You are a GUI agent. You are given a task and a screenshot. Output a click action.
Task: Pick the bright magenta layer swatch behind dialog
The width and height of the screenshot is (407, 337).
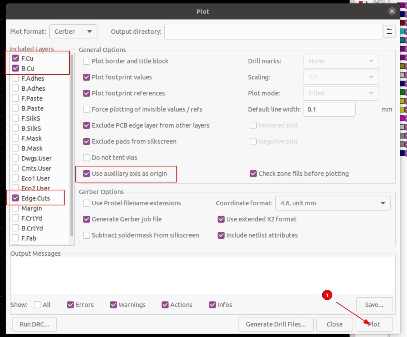pyautogui.click(x=402, y=118)
